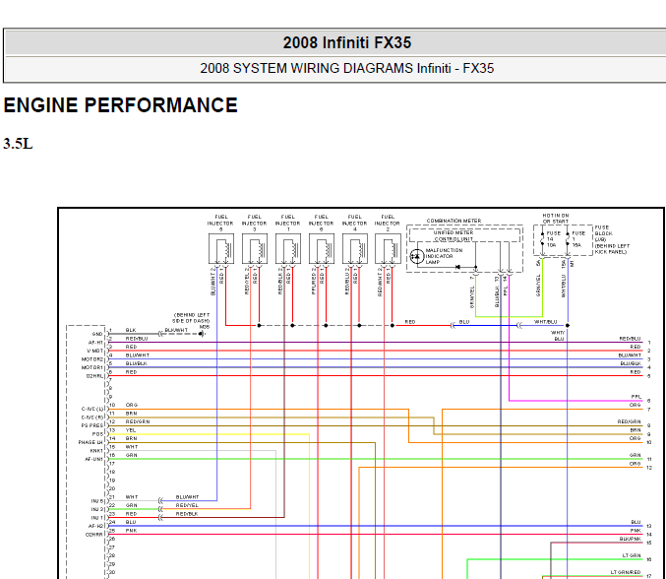Click "GRN" wire label at terminal 11
The width and height of the screenshot is (666, 579).
pyautogui.click(x=635, y=455)
